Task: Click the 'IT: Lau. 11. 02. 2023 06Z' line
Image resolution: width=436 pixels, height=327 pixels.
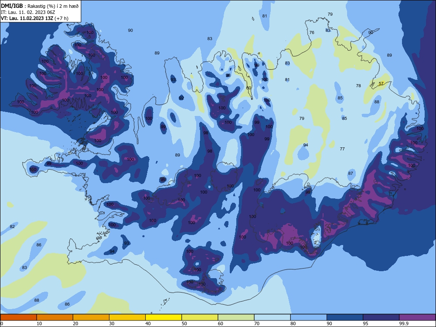Action: tap(28, 12)
